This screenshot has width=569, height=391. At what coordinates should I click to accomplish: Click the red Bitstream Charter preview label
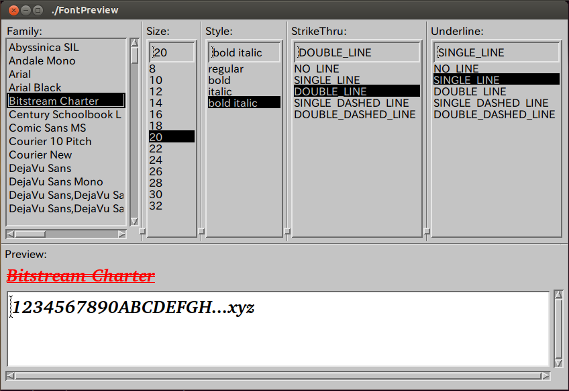[81, 275]
